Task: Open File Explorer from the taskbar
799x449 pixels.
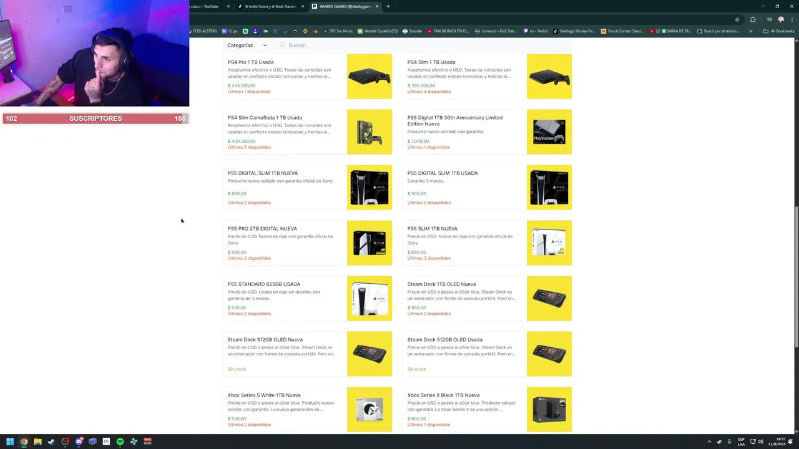Action: (37, 442)
